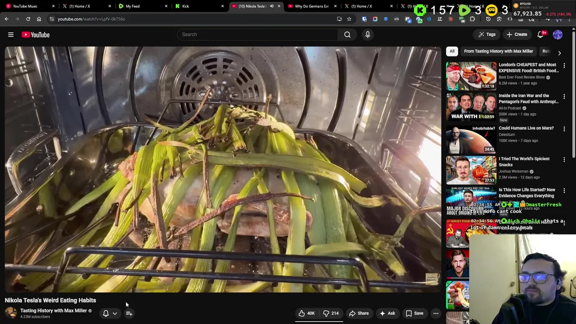Open I Tried The World's Spiciest Snacks title
Screen dimensions: 576x324
tap(524, 162)
